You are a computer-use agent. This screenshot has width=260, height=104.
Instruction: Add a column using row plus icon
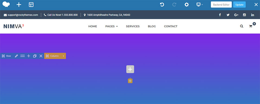click(x=29, y=56)
